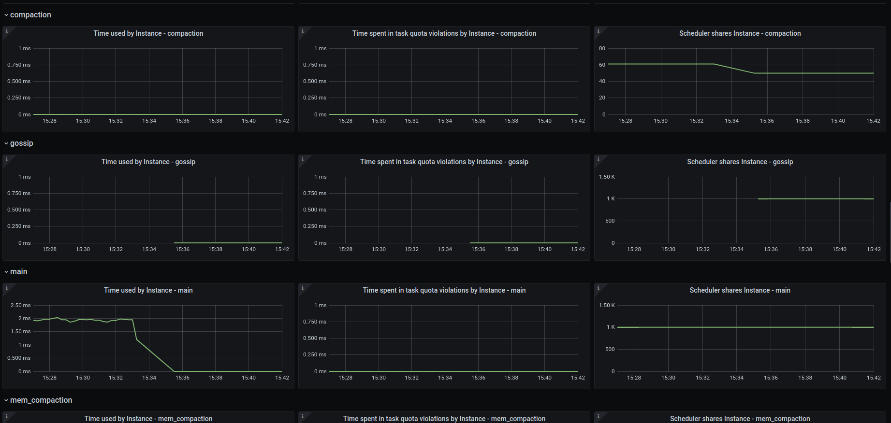Click info icon on Scheduler shares main panel
This screenshot has width=891, height=423.
599,288
